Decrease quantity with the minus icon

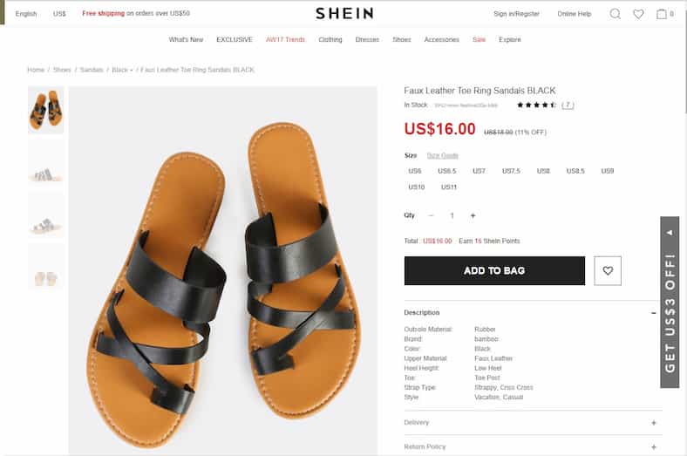click(x=431, y=215)
